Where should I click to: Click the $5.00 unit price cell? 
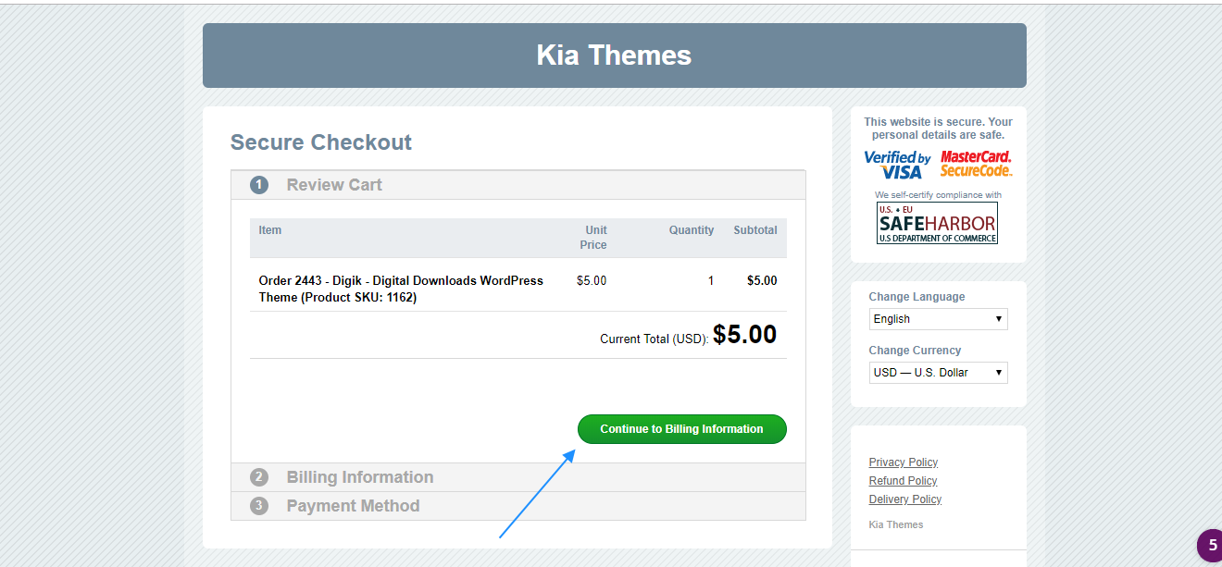(x=592, y=280)
